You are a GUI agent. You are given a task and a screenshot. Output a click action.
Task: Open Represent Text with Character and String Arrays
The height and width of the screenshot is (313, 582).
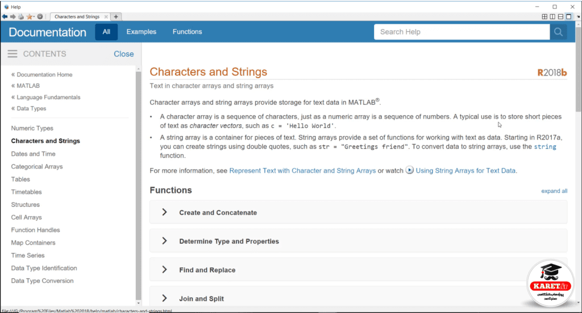302,170
